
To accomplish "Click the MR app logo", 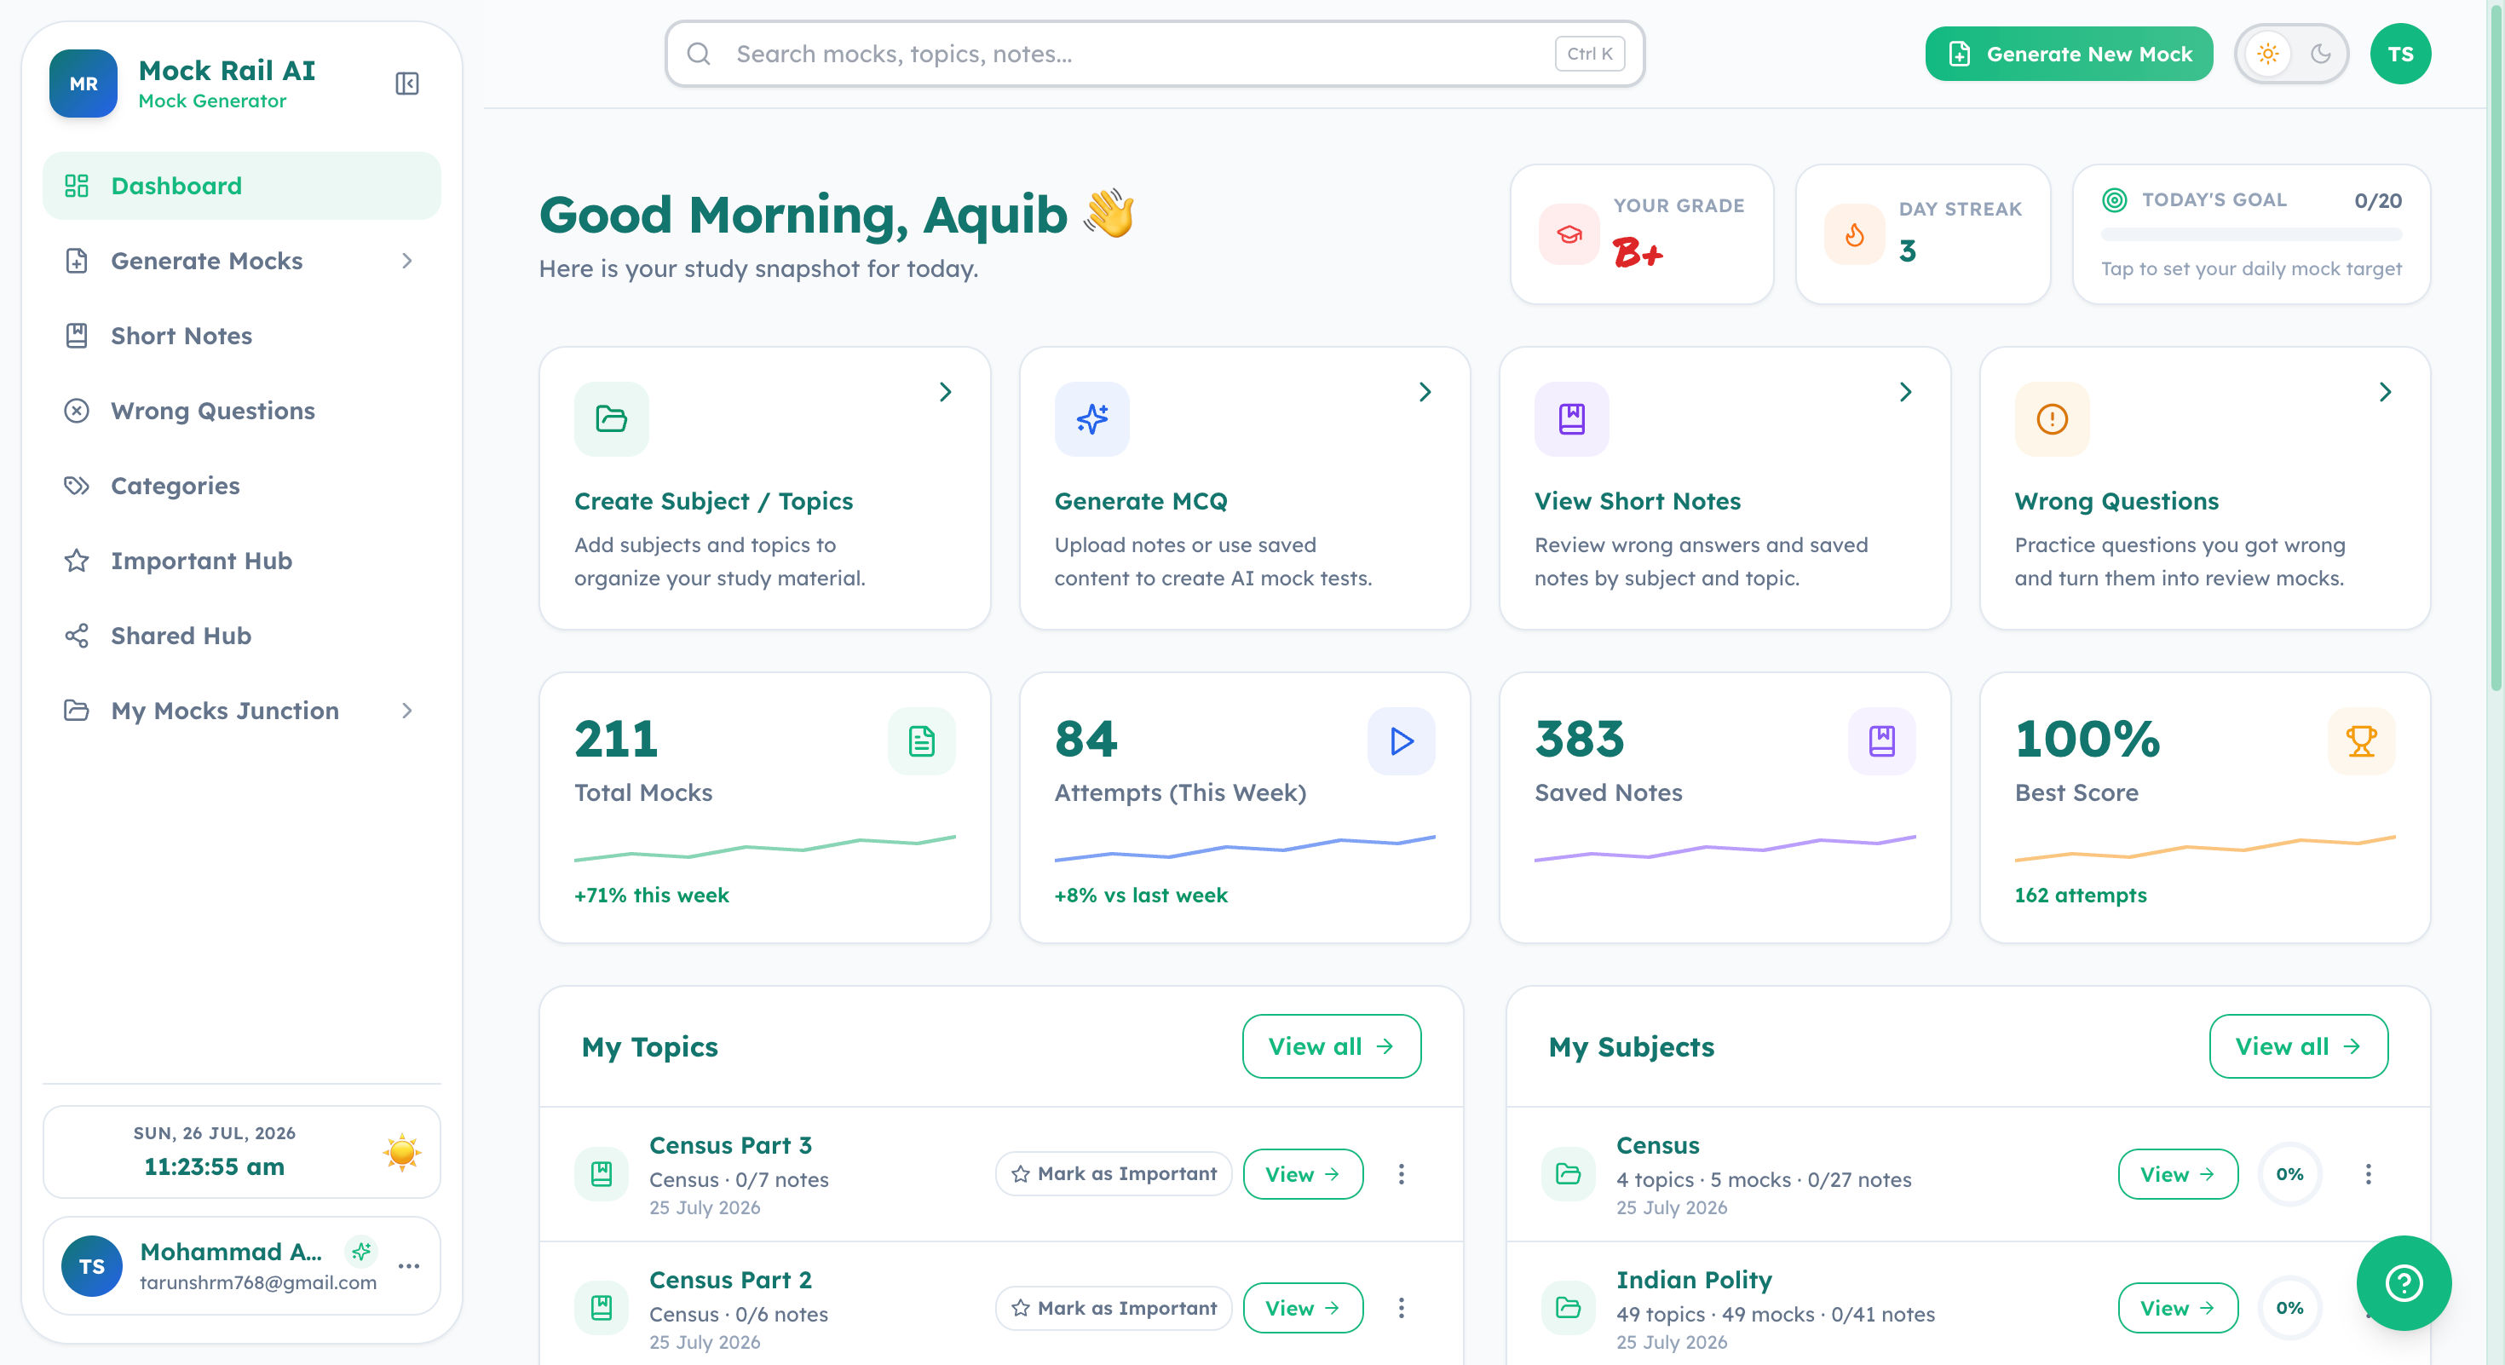I will tap(83, 84).
